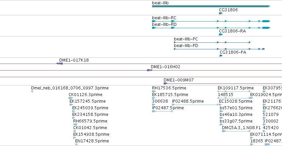
Task: Select the DMG5A.3_1.N08.F1 EST feature
Action: (x=236, y=131)
